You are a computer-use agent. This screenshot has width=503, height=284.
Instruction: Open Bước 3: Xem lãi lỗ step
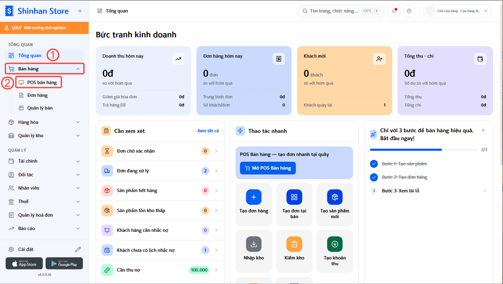tap(429, 191)
